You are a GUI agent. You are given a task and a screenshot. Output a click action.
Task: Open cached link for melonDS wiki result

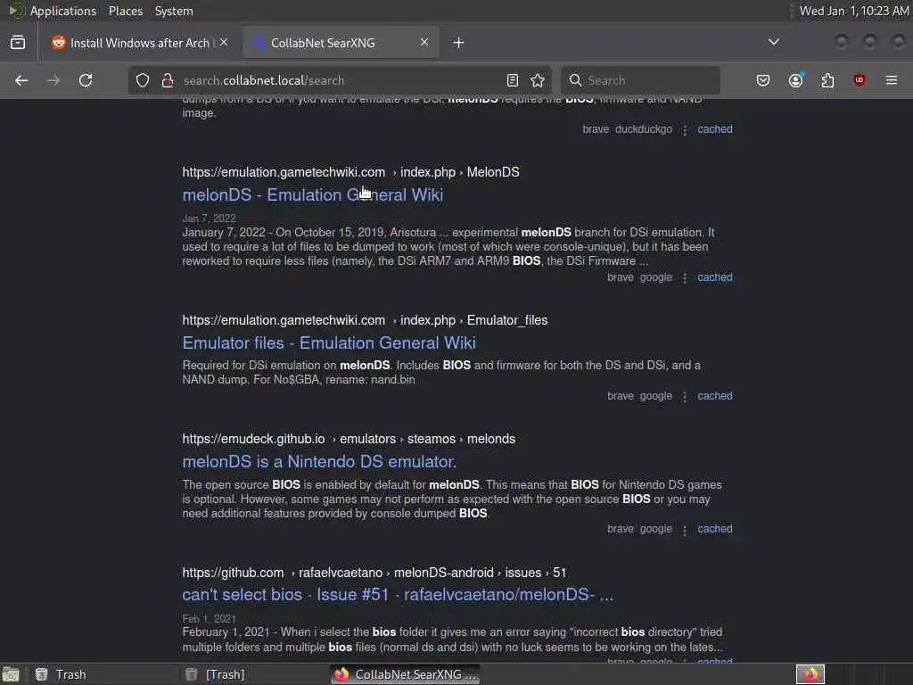(714, 277)
